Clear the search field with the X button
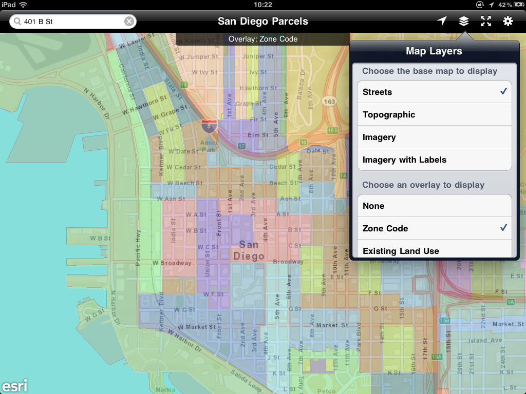The width and height of the screenshot is (526, 394). coord(129,22)
